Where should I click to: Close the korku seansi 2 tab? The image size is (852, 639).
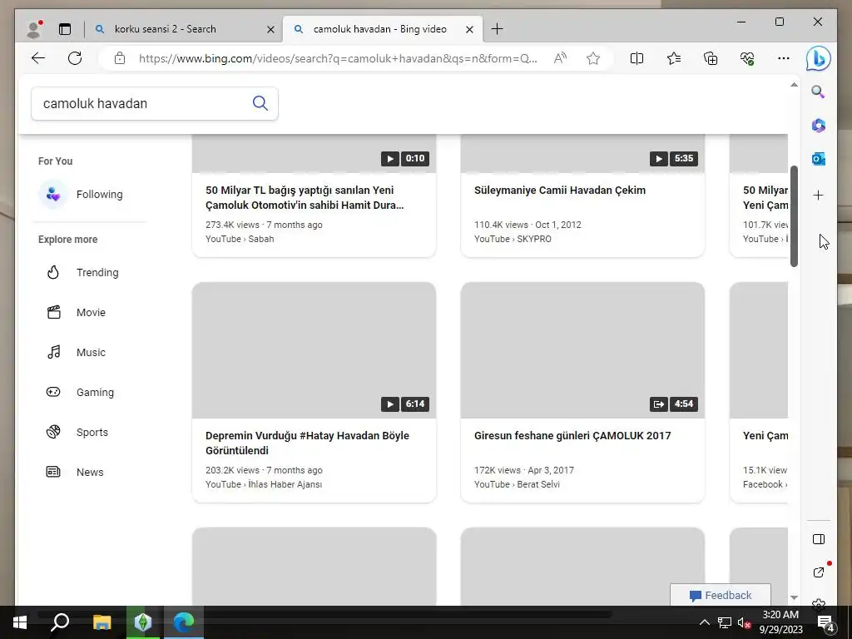click(270, 29)
